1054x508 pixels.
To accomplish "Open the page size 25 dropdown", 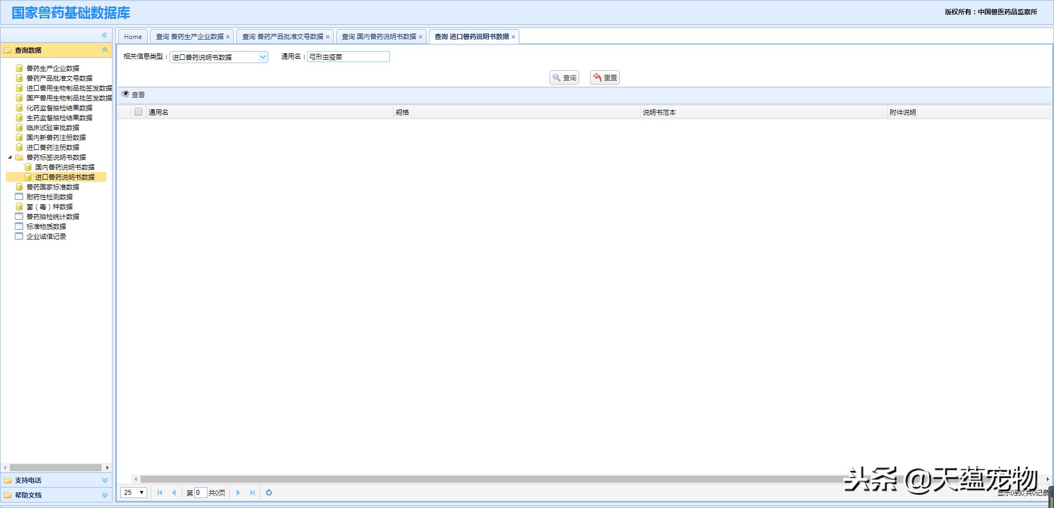I will (133, 493).
